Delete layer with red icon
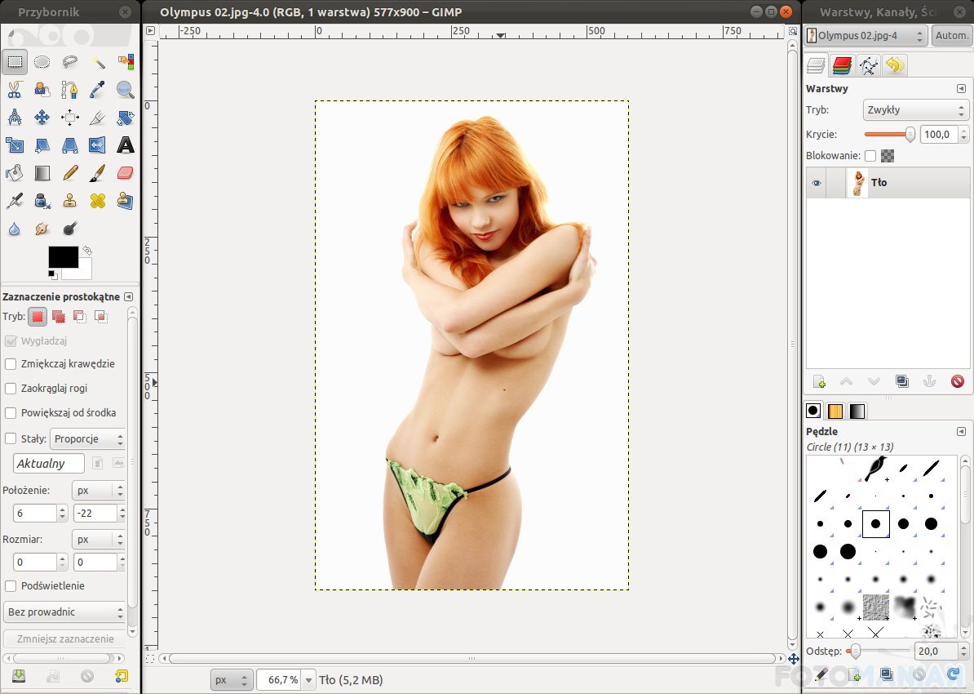 (x=958, y=381)
